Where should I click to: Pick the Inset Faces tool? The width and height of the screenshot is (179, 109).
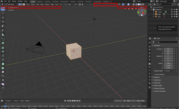click(3, 48)
